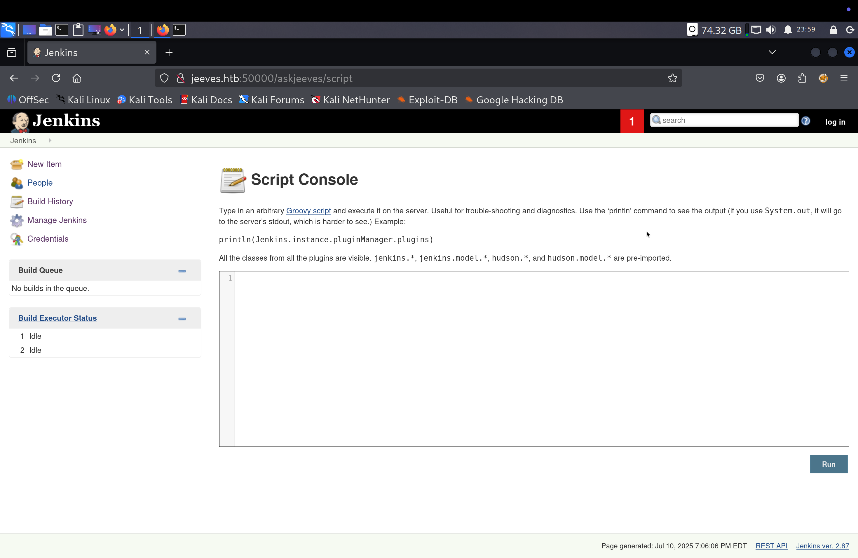The height and width of the screenshot is (558, 858).
Task: Open list all tabs dropdown chevron
Action: [772, 52]
